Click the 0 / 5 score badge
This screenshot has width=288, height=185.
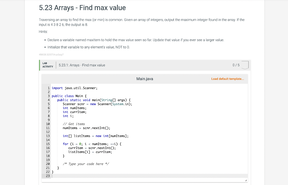click(240, 65)
